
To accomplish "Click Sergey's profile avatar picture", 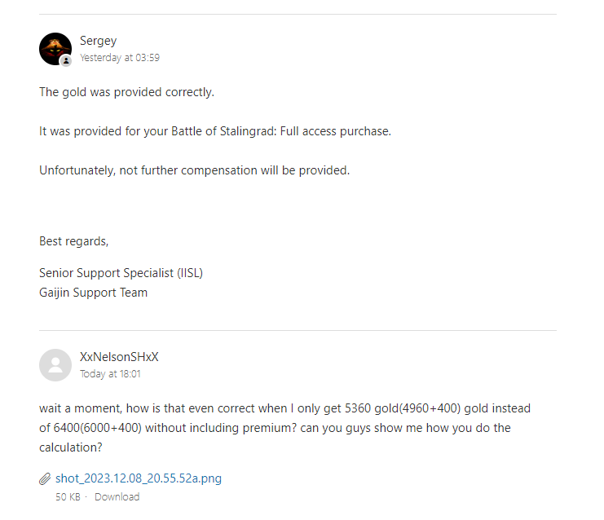I will coord(55,48).
